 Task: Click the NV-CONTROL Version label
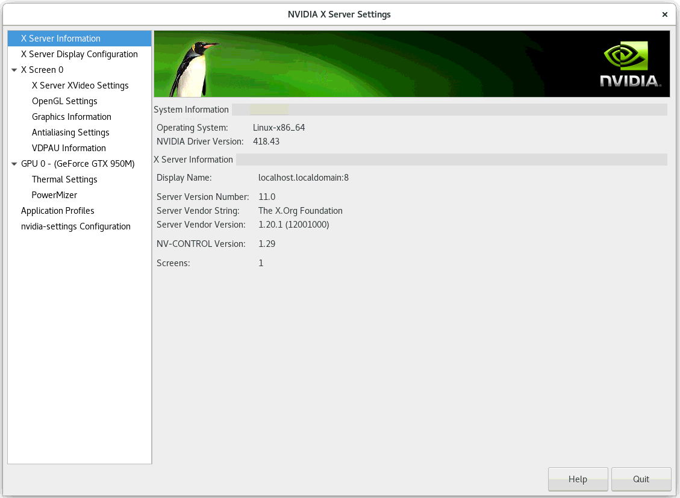click(x=201, y=244)
